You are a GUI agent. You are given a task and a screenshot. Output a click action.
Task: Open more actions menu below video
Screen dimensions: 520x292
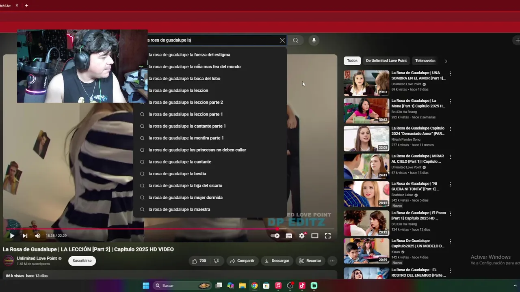pos(332,261)
